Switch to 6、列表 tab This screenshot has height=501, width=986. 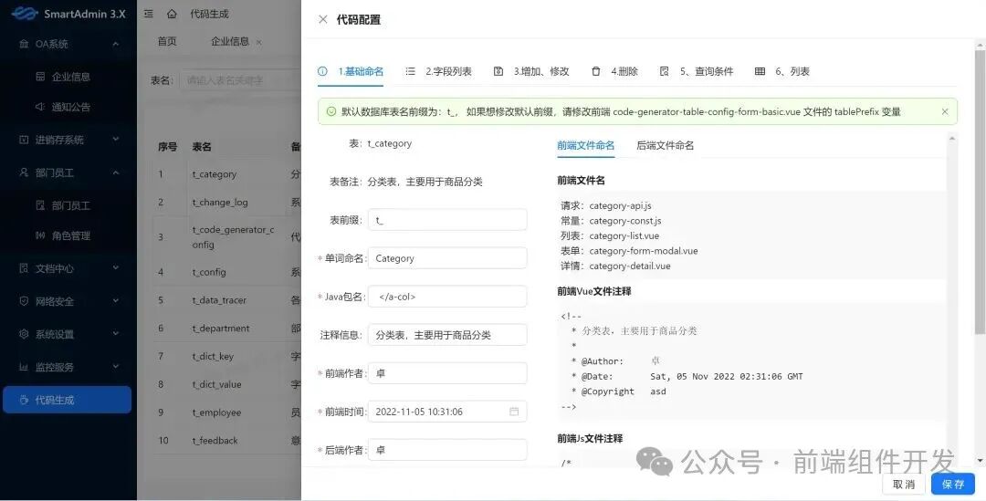782,71
